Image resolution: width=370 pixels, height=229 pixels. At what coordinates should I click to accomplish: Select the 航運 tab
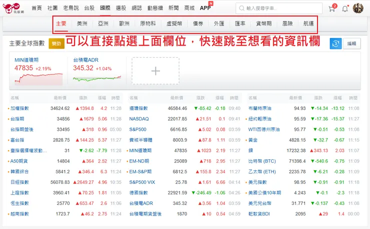[x=308, y=24]
